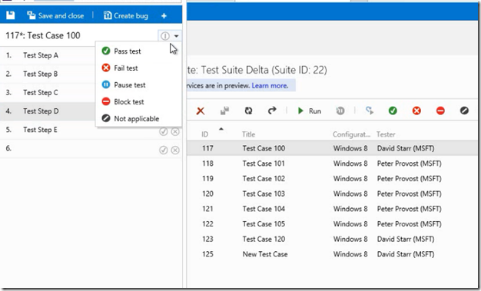This screenshot has width=481, height=291.
Task: Click Save and close
Action: [55, 15]
